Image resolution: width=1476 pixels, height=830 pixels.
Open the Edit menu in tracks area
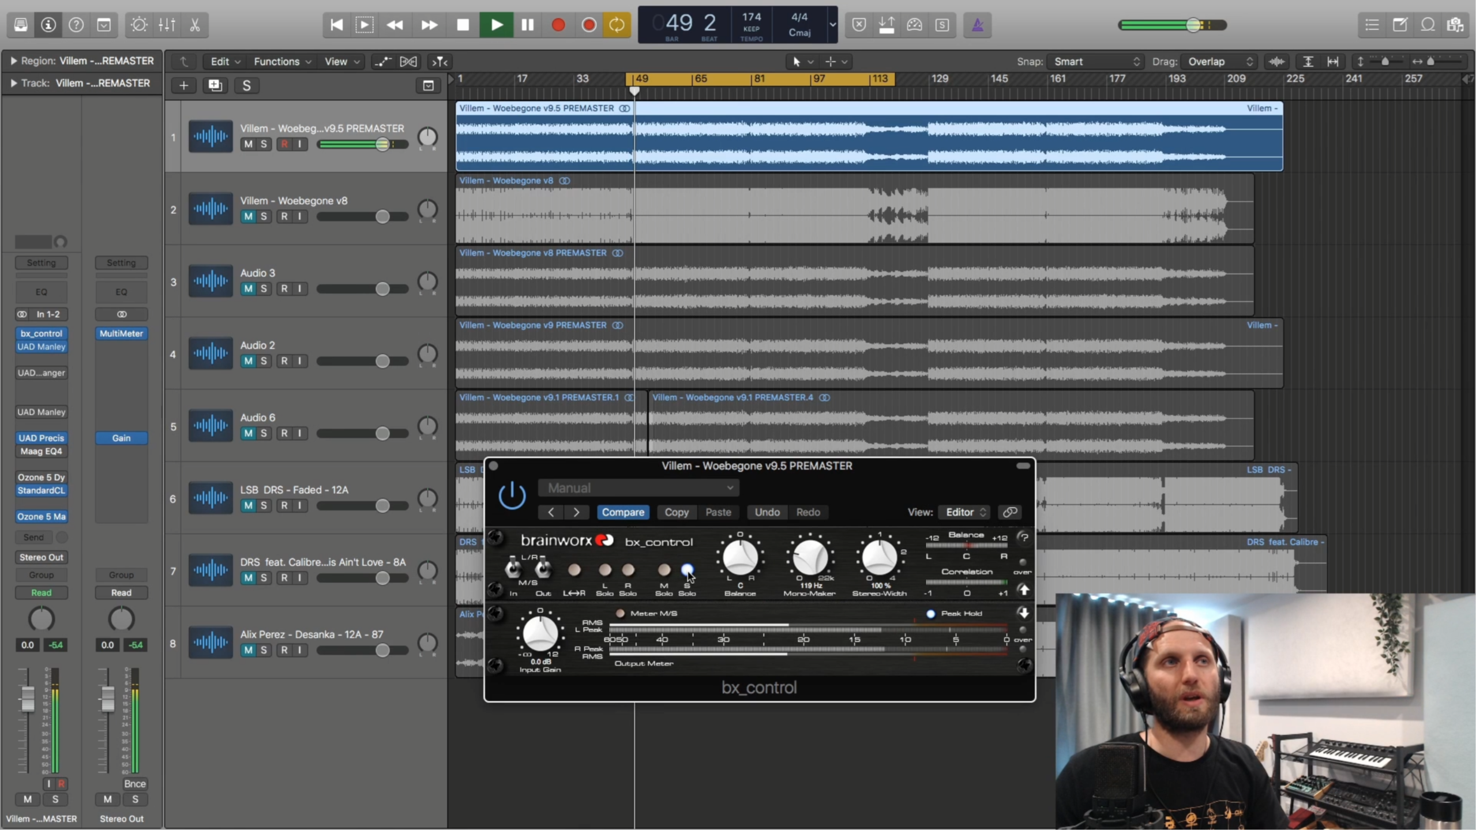pos(225,61)
